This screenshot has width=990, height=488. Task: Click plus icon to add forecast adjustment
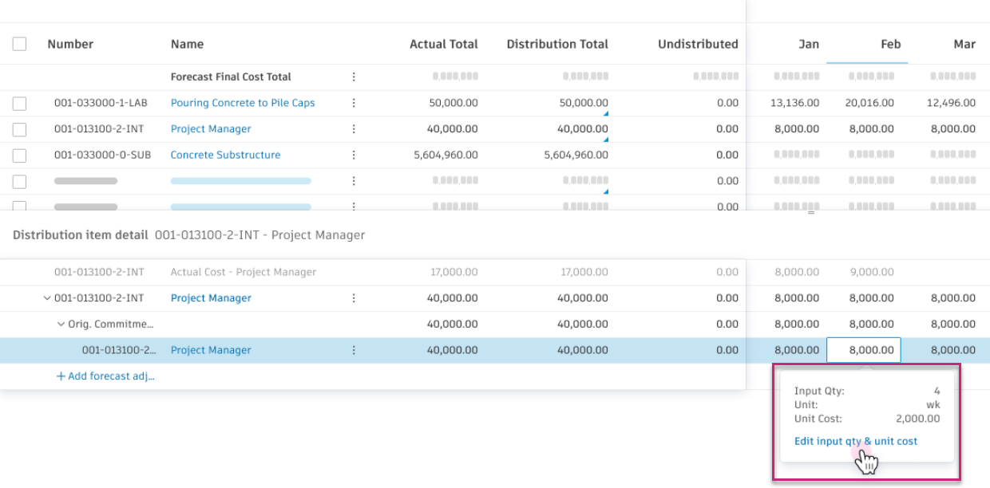pyautogui.click(x=61, y=376)
